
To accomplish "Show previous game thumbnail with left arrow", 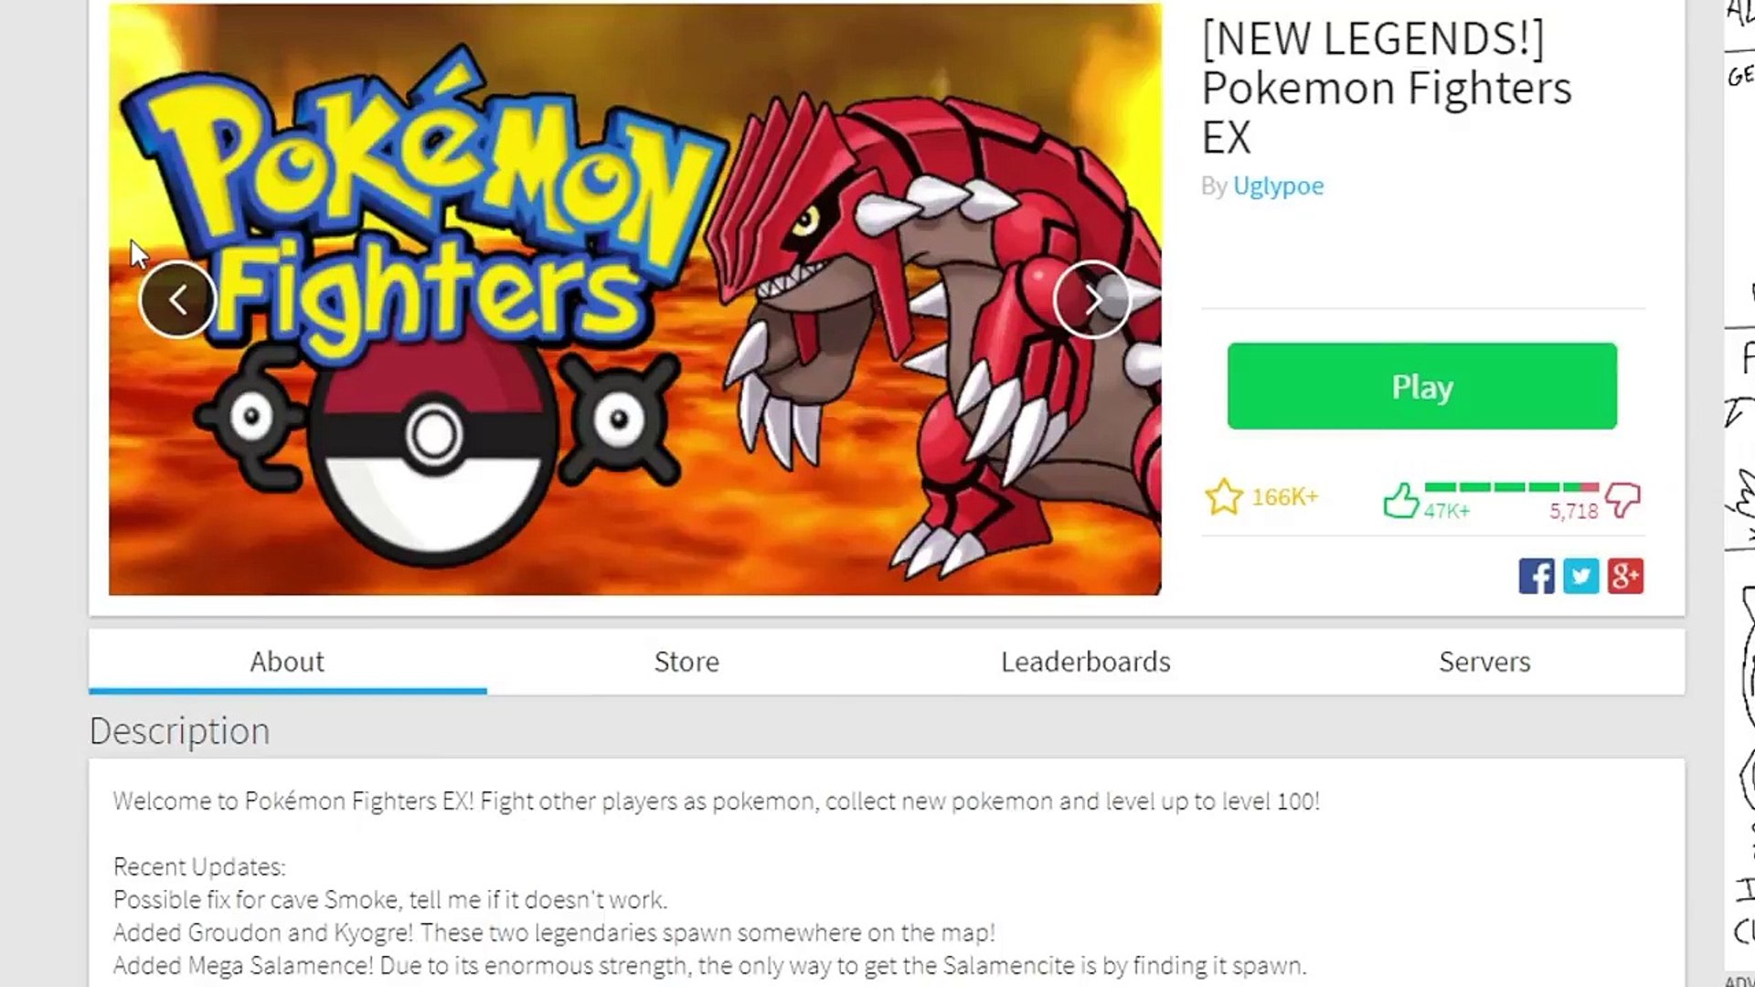I will point(177,300).
